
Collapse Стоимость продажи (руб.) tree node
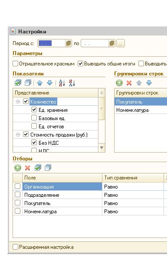click(18, 135)
